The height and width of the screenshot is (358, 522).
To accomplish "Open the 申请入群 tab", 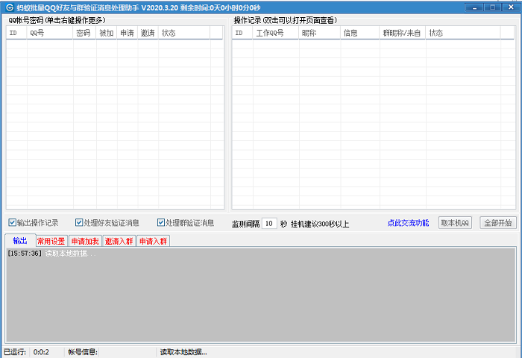I will point(153,241).
